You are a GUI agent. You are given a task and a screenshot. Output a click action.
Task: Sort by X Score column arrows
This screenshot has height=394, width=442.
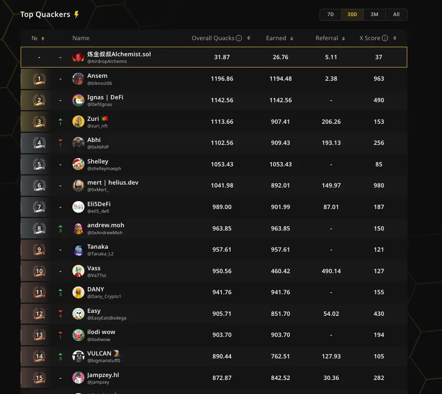tap(395, 38)
